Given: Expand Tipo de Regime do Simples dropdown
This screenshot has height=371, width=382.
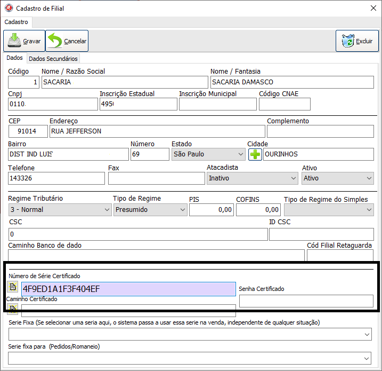Looking at the screenshot, I should point(328,210).
